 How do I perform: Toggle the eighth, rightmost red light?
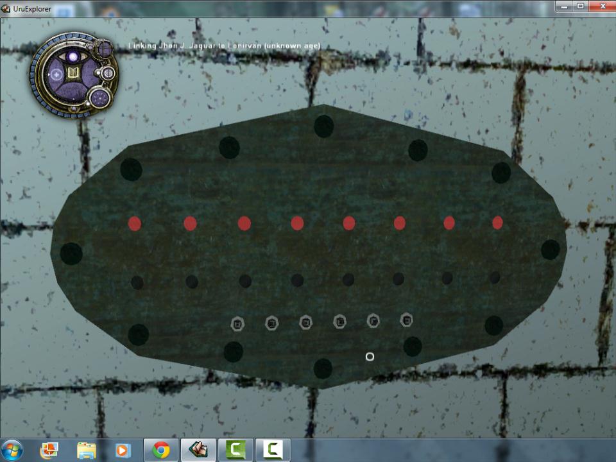click(497, 223)
